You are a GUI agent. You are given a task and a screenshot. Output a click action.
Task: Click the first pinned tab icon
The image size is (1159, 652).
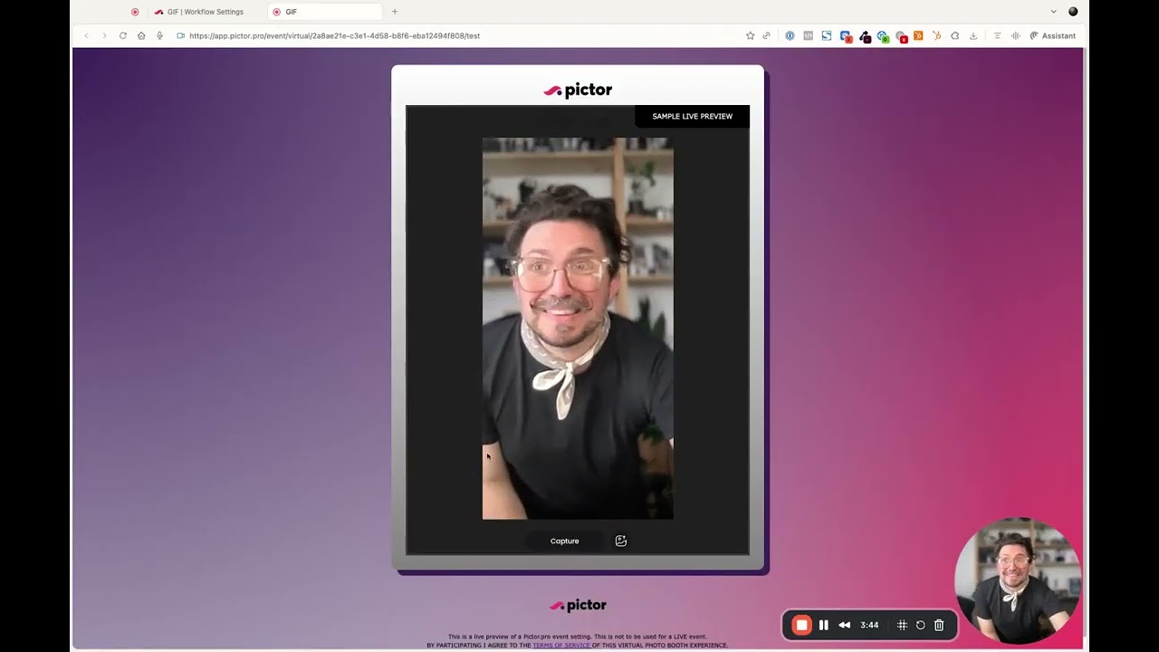click(x=135, y=12)
